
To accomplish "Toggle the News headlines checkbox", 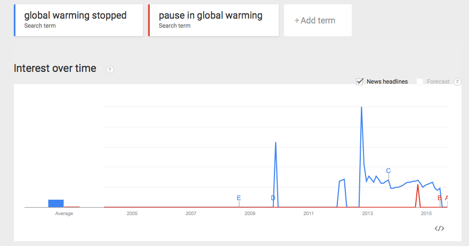I will (x=360, y=81).
